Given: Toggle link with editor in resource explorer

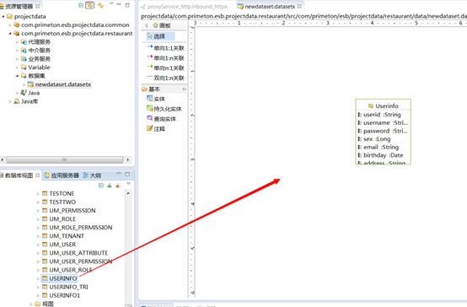Looking at the screenshot, I should [89, 5].
